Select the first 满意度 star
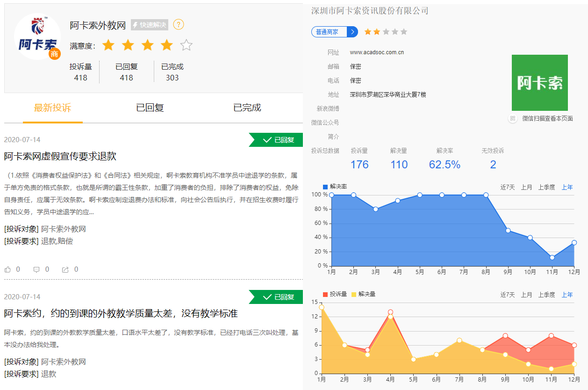The image size is (588, 390). [x=108, y=45]
